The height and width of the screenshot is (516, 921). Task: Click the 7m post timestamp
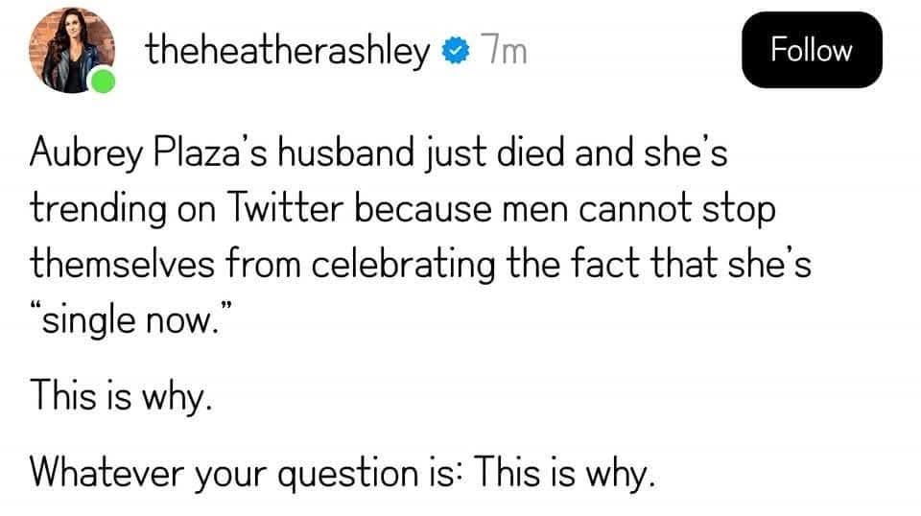coord(504,51)
